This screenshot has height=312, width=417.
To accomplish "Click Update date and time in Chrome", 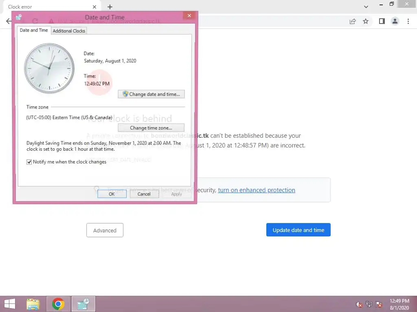I will coord(298,230).
